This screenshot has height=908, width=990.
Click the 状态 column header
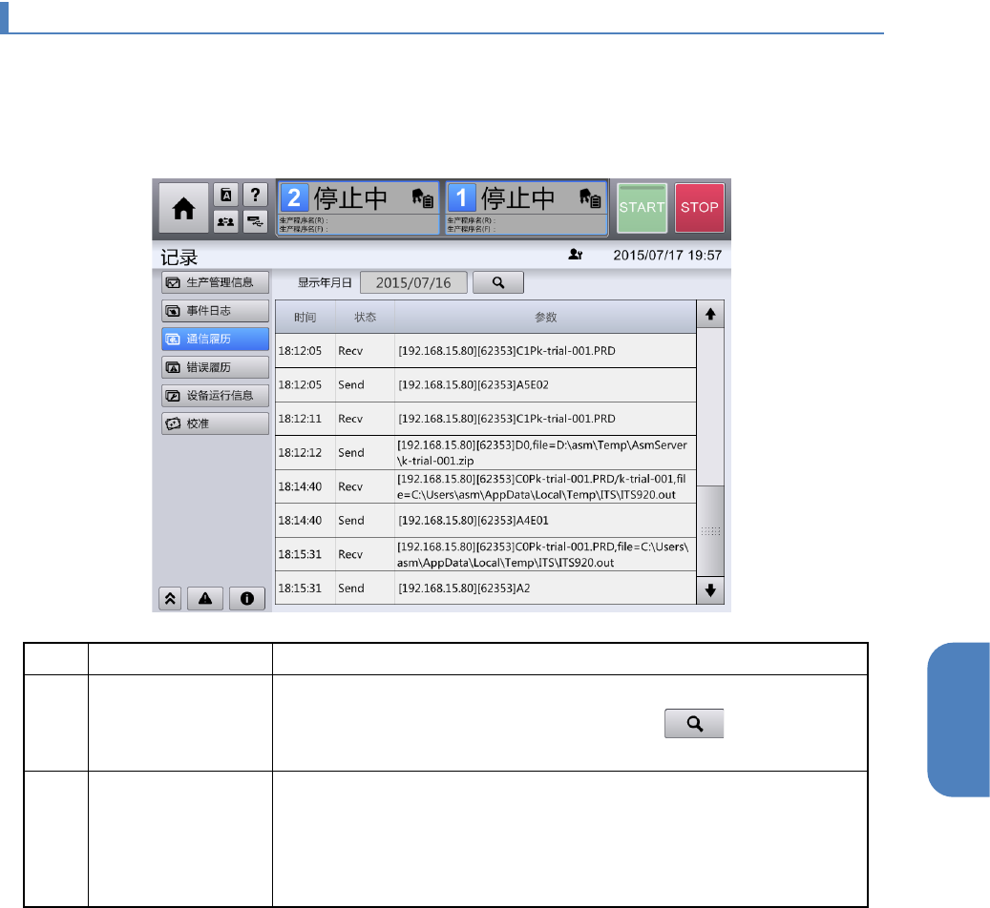pyautogui.click(x=365, y=317)
